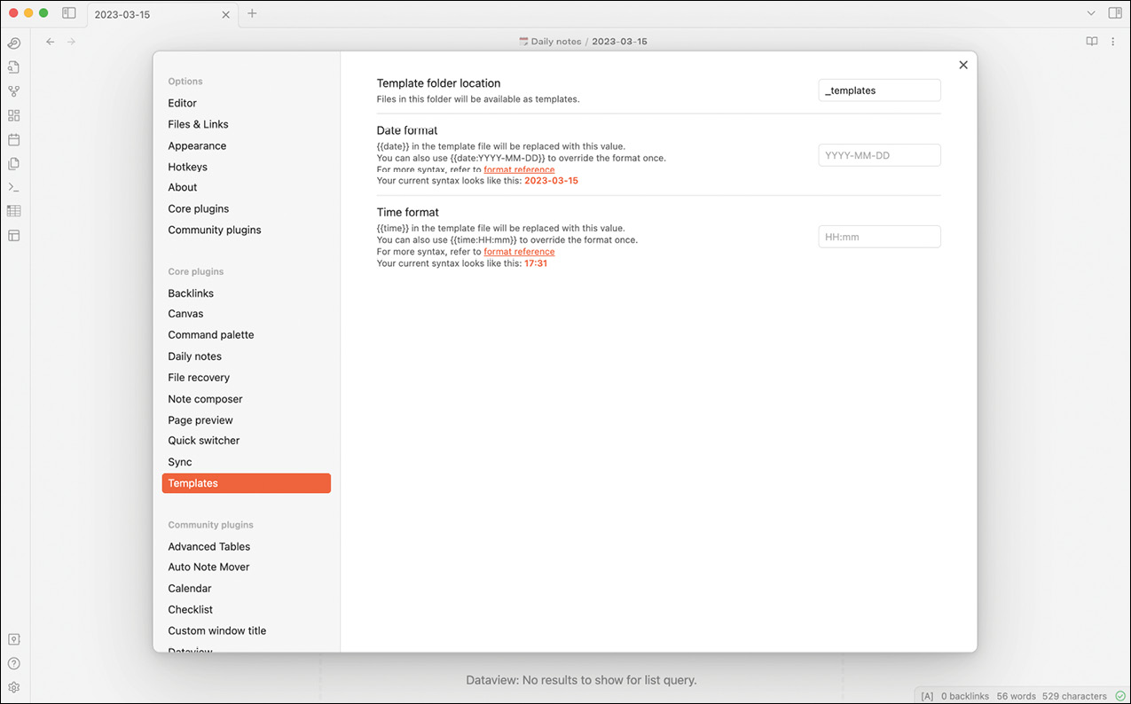The width and height of the screenshot is (1131, 704).
Task: Expand the tab list chevron
Action: pos(1091,13)
